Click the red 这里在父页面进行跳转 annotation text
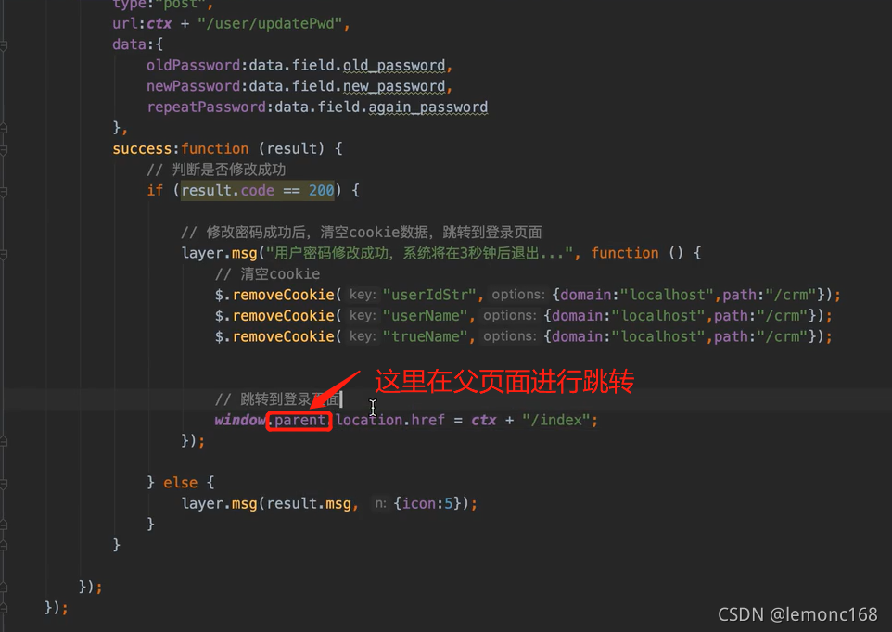The height and width of the screenshot is (632, 892). coord(504,381)
